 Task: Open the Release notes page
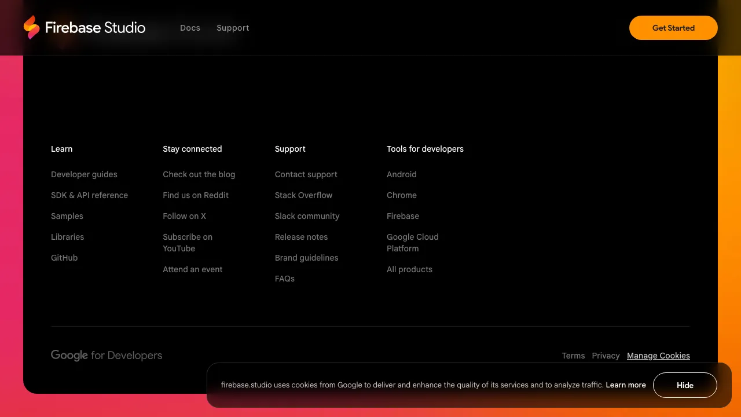tap(301, 237)
